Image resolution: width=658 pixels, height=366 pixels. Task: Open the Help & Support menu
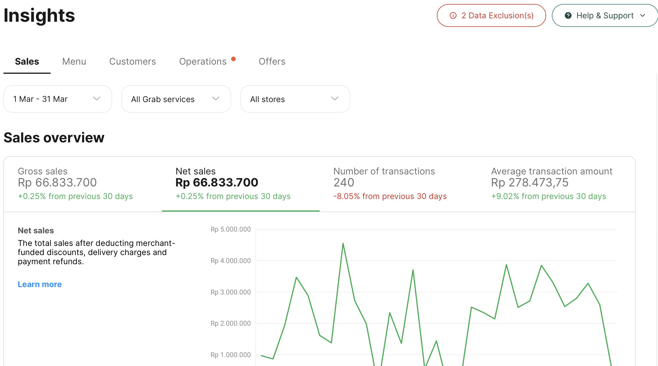605,15
